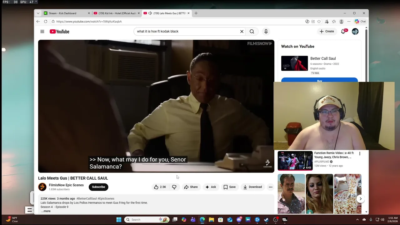400x225 pixels.
Task: Clear the YouTube search box text
Action: click(242, 31)
